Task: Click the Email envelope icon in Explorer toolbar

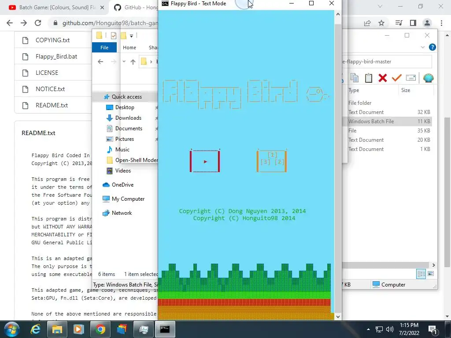Action: click(411, 77)
